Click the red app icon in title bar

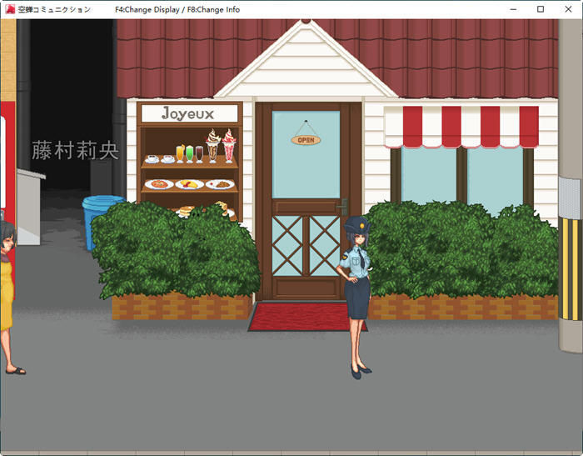(9, 9)
